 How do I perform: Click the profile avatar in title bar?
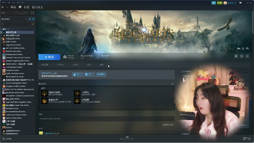[225, 3]
